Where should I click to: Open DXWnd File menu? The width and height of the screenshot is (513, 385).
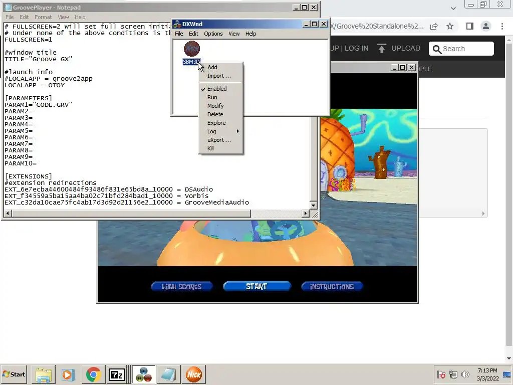coord(179,34)
